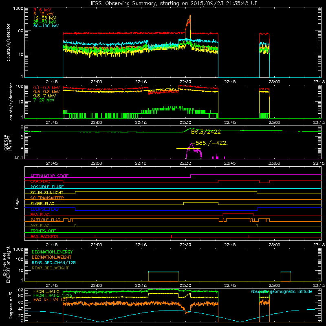Viewport: 326px width, 326px height.
Task: Select the PARTICLE_FLAG label
Action: (x=46, y=220)
